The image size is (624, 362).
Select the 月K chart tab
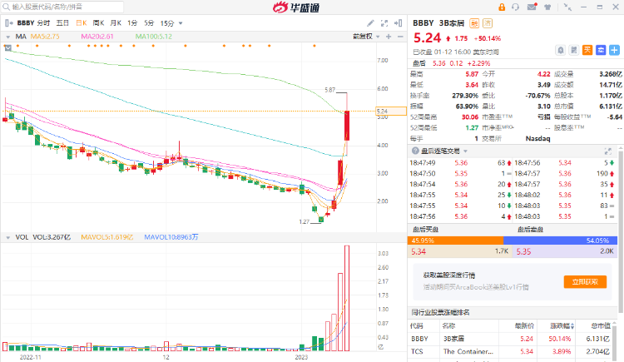[116, 23]
